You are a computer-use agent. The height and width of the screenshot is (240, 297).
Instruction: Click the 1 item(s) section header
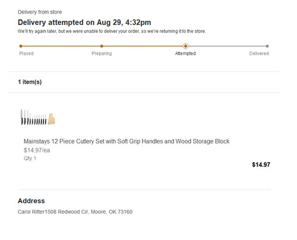click(30, 82)
